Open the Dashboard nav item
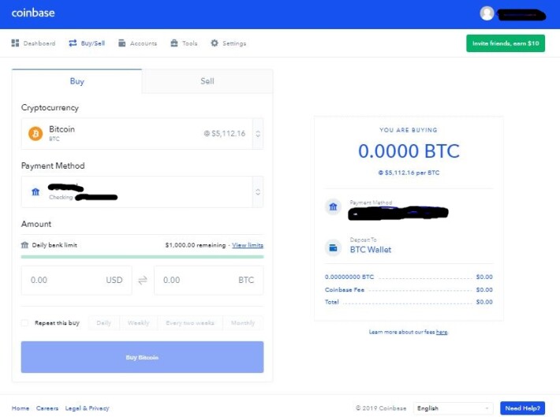Image resolution: width=560 pixels, height=417 pixels. [x=34, y=43]
